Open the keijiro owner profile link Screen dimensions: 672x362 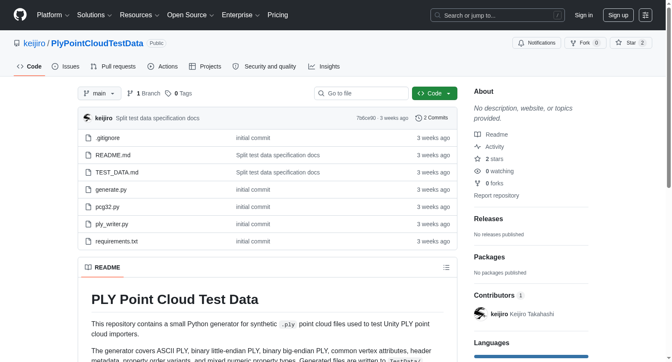pos(34,43)
